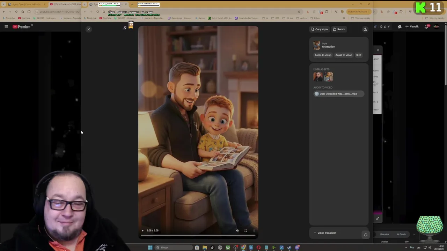Play the animation video

click(x=142, y=230)
